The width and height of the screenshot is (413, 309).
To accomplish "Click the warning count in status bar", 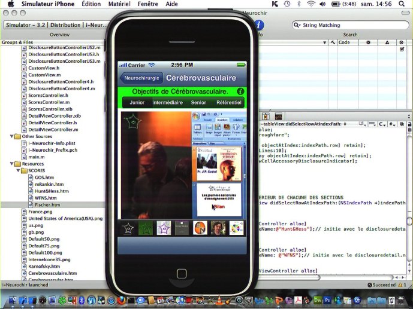I will [x=402, y=285].
